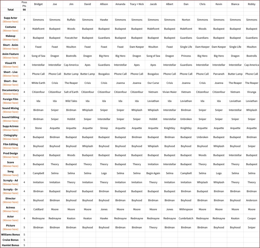Click 'Winner here' under Picture category
The image size is (260, 248).
pyautogui.click(x=11, y=229)
